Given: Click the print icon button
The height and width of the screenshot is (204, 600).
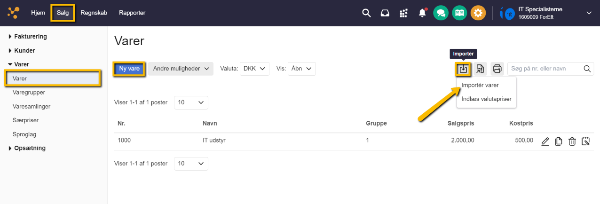Looking at the screenshot, I should 497,69.
